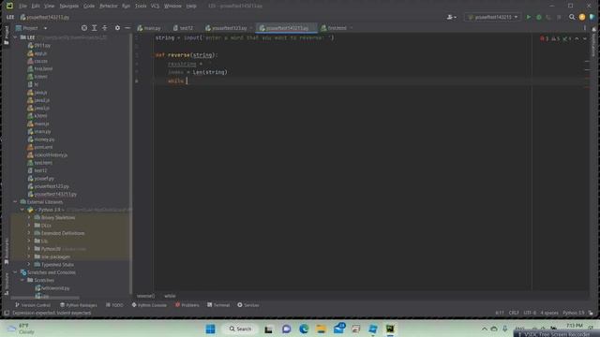Open Terminal tool window
This screenshot has width=600, height=337.
click(x=218, y=305)
